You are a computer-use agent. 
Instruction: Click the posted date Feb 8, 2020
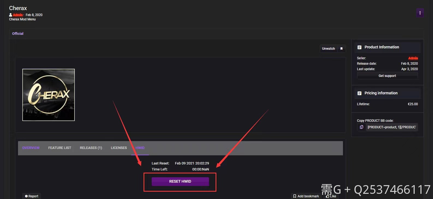coord(34,15)
